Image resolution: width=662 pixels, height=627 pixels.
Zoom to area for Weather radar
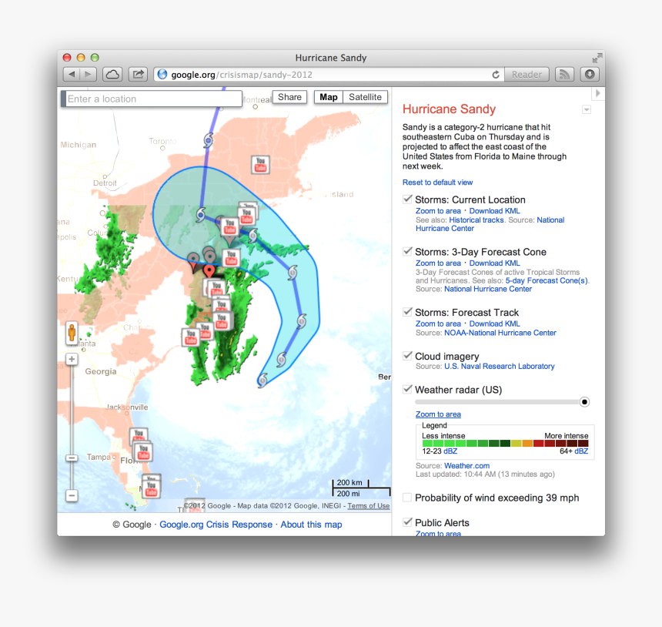coord(438,414)
